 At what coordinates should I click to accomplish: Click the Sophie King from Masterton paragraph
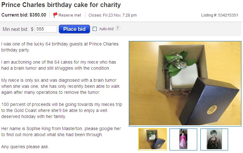point(61,131)
